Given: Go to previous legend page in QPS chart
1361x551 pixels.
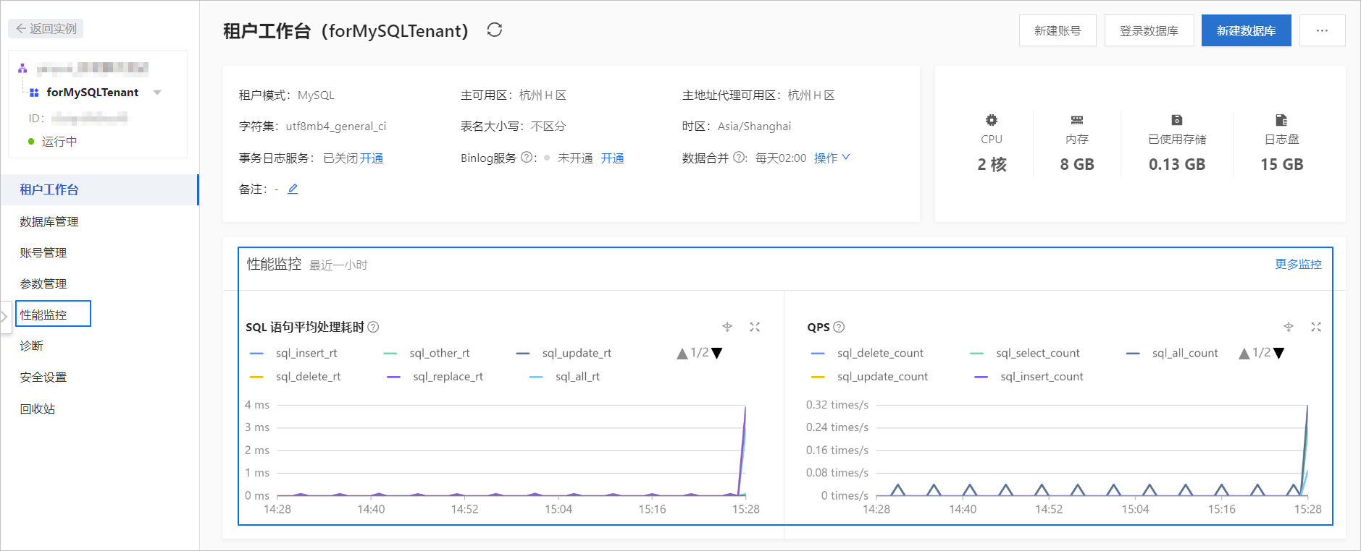Looking at the screenshot, I should click(1244, 353).
